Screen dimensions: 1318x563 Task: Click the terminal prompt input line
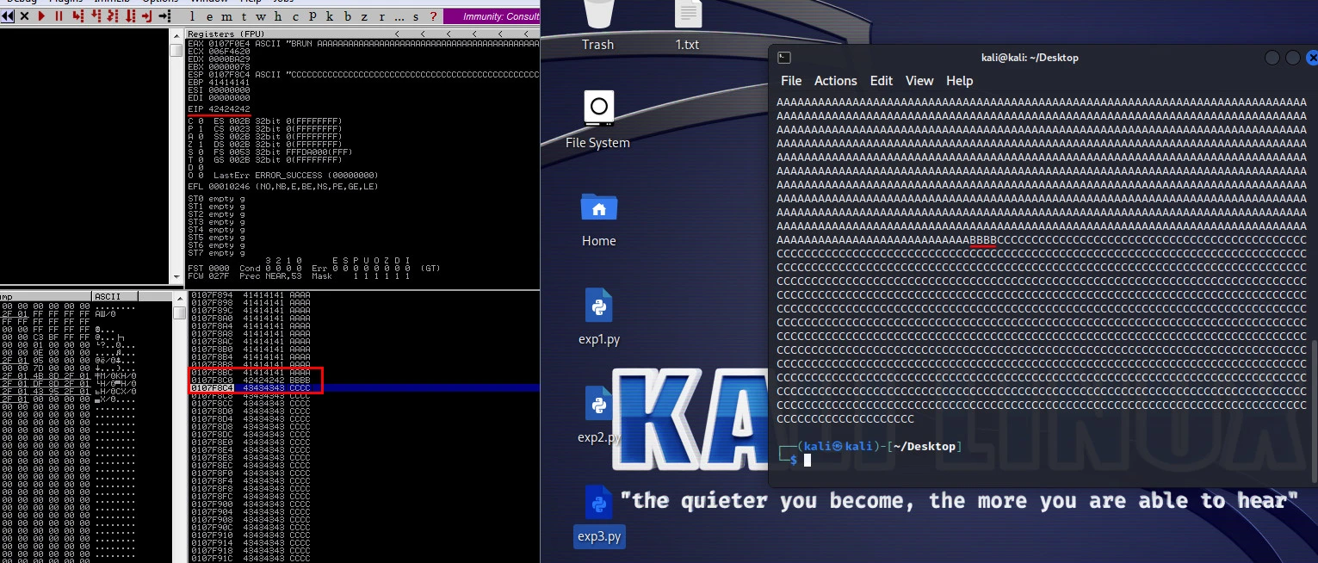pyautogui.click(x=1042, y=461)
